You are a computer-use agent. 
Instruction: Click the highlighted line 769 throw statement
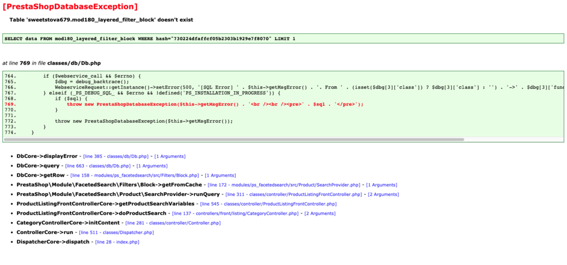(215, 104)
